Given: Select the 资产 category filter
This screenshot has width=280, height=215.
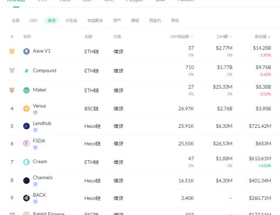Looking at the screenshot, I should click(x=117, y=20).
